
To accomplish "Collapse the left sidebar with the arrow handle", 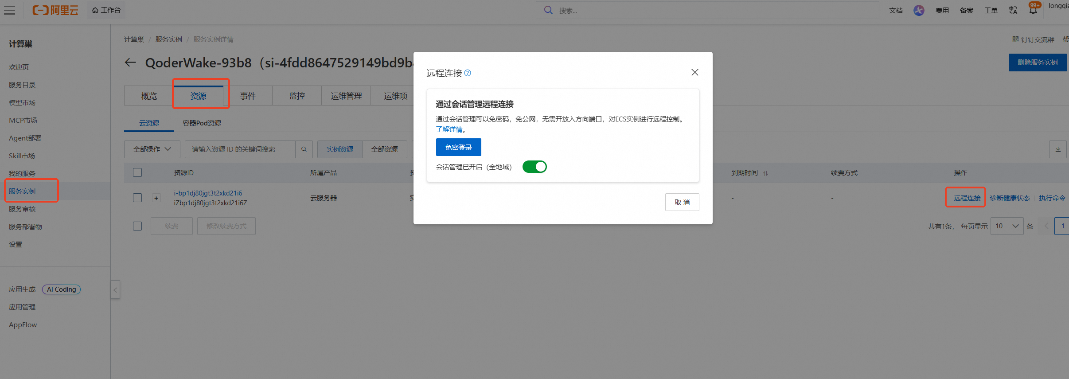I will (115, 290).
